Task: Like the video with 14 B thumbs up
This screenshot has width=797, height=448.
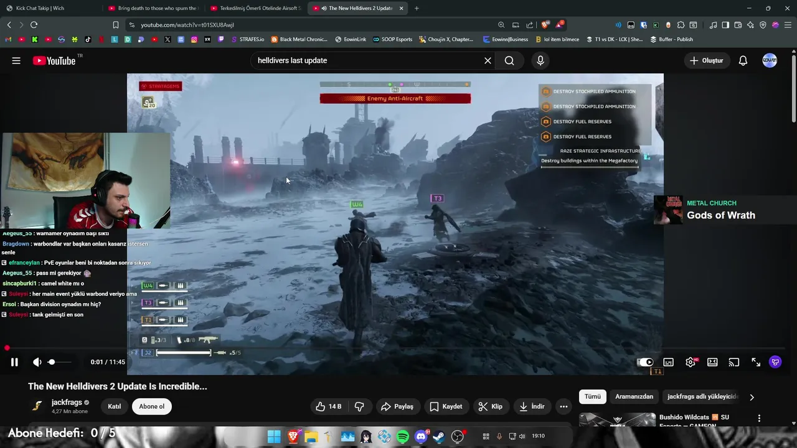Action: point(328,406)
